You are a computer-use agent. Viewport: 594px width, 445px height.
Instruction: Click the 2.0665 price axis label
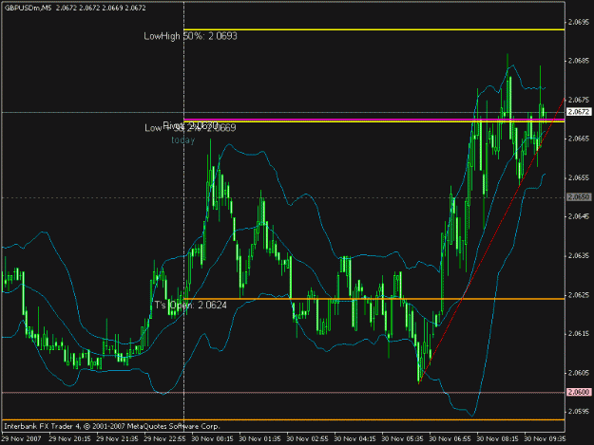pyautogui.click(x=579, y=139)
